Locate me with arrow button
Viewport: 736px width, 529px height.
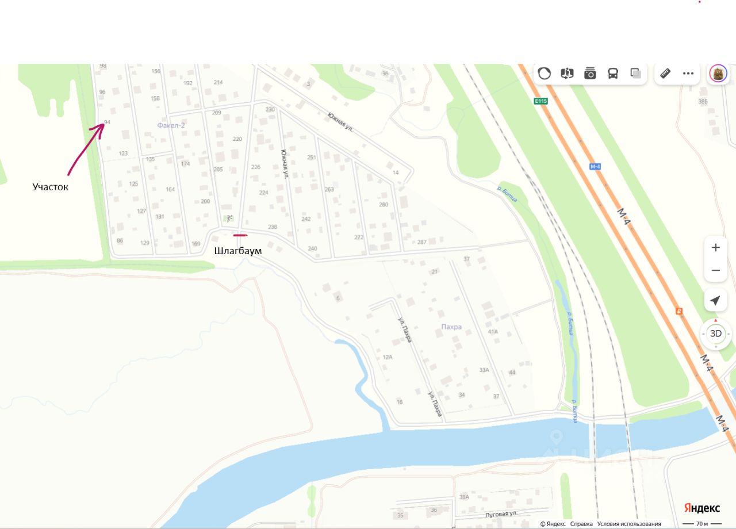pos(716,301)
